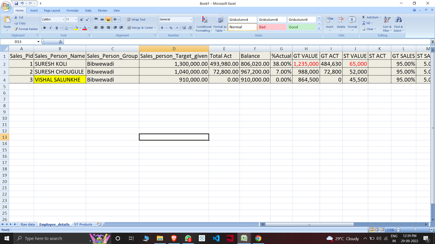The height and width of the screenshot is (244, 435).
Task: Increase cell indent
Action: [121, 28]
